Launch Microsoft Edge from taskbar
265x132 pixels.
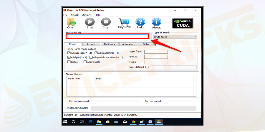point(91,122)
